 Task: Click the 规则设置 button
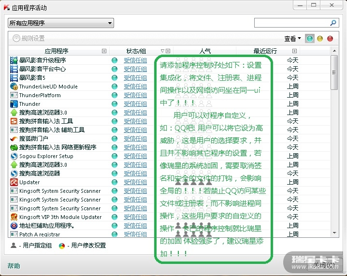tap(29, 38)
